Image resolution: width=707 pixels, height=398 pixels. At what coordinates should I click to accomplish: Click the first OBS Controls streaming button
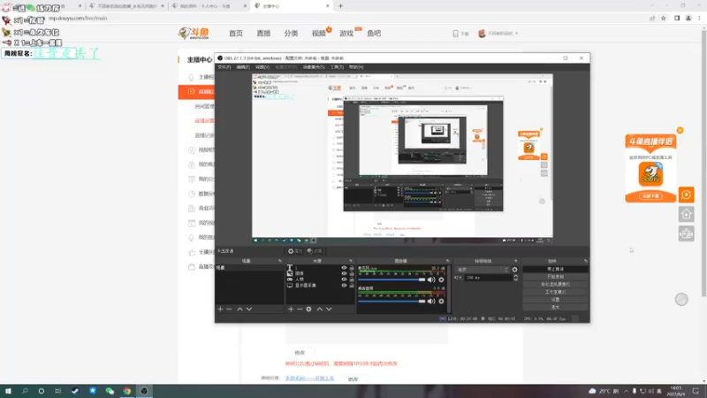556,269
